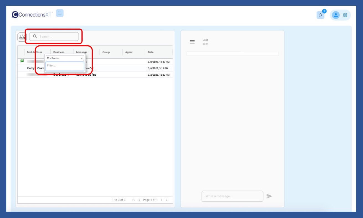Jump to the last page of results
The height and width of the screenshot is (218, 363).
tap(167, 200)
